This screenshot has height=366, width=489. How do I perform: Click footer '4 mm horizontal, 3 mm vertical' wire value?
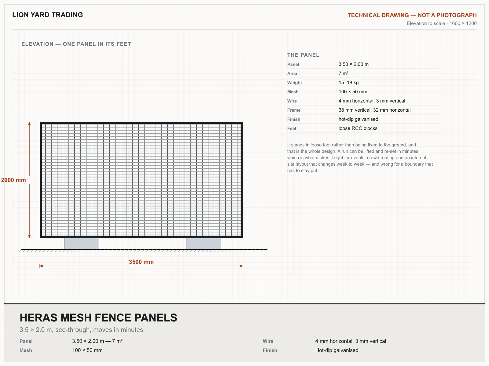pyautogui.click(x=351, y=341)
